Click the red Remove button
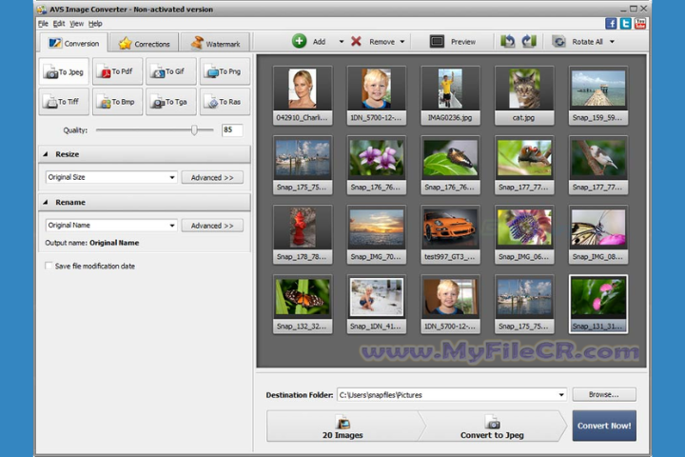Image resolution: width=685 pixels, height=457 pixels. 373,42
